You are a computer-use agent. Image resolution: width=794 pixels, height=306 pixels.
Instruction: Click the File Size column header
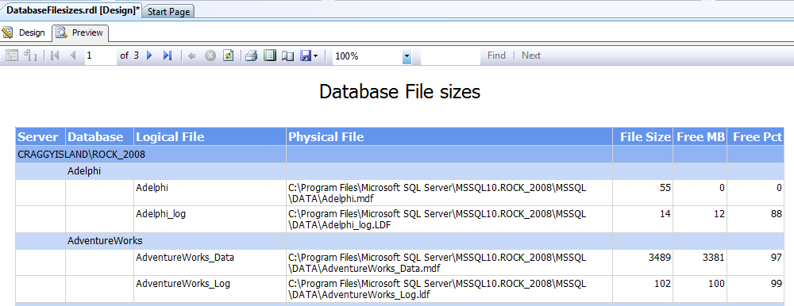(x=643, y=136)
